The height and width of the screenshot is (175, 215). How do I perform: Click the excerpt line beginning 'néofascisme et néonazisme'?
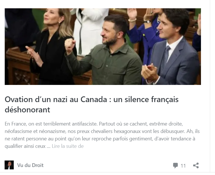pyautogui.click(x=102, y=131)
